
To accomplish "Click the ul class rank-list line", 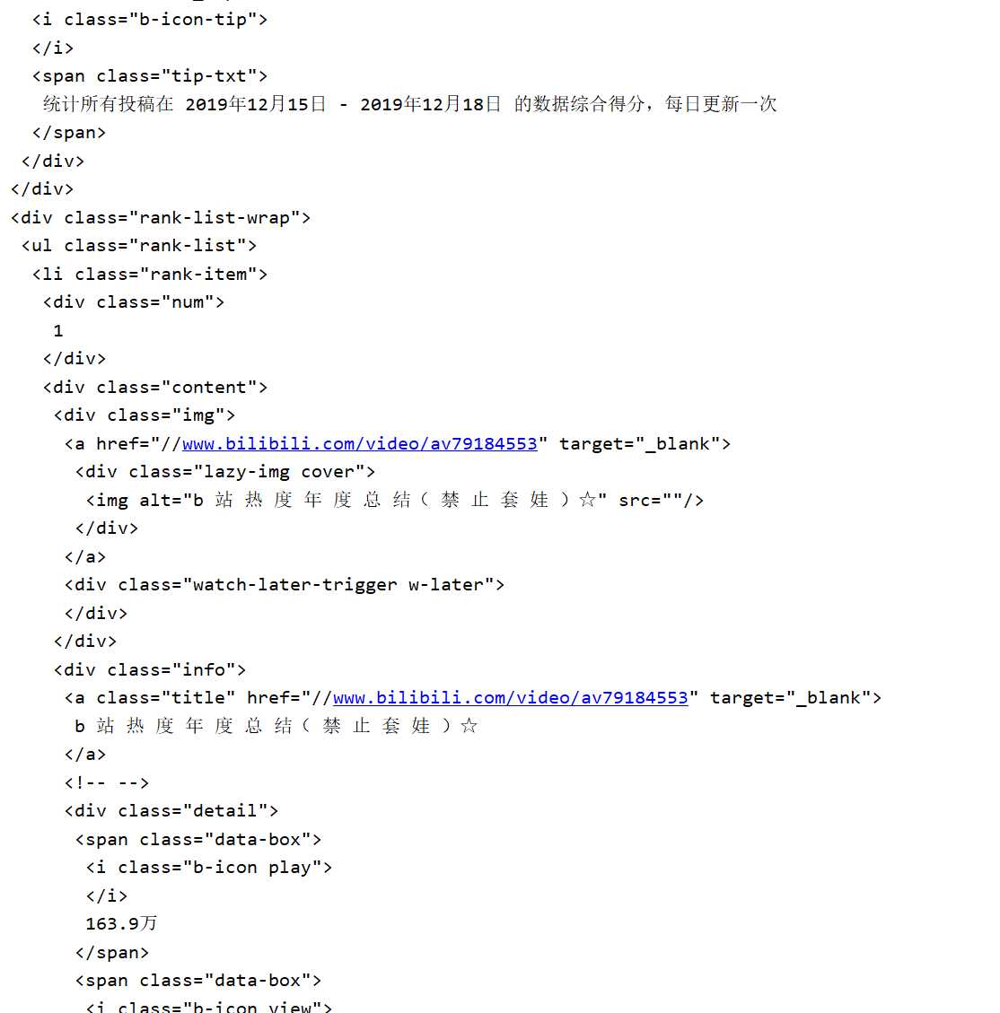I will coord(139,246).
